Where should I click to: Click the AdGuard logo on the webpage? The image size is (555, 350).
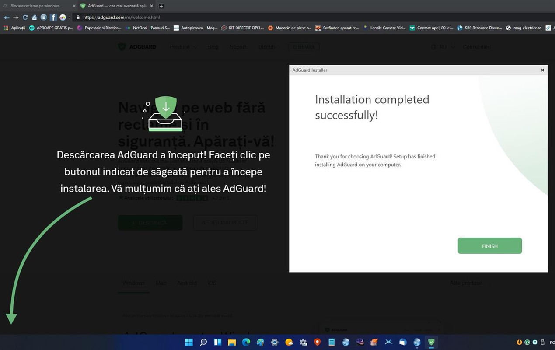[137, 47]
